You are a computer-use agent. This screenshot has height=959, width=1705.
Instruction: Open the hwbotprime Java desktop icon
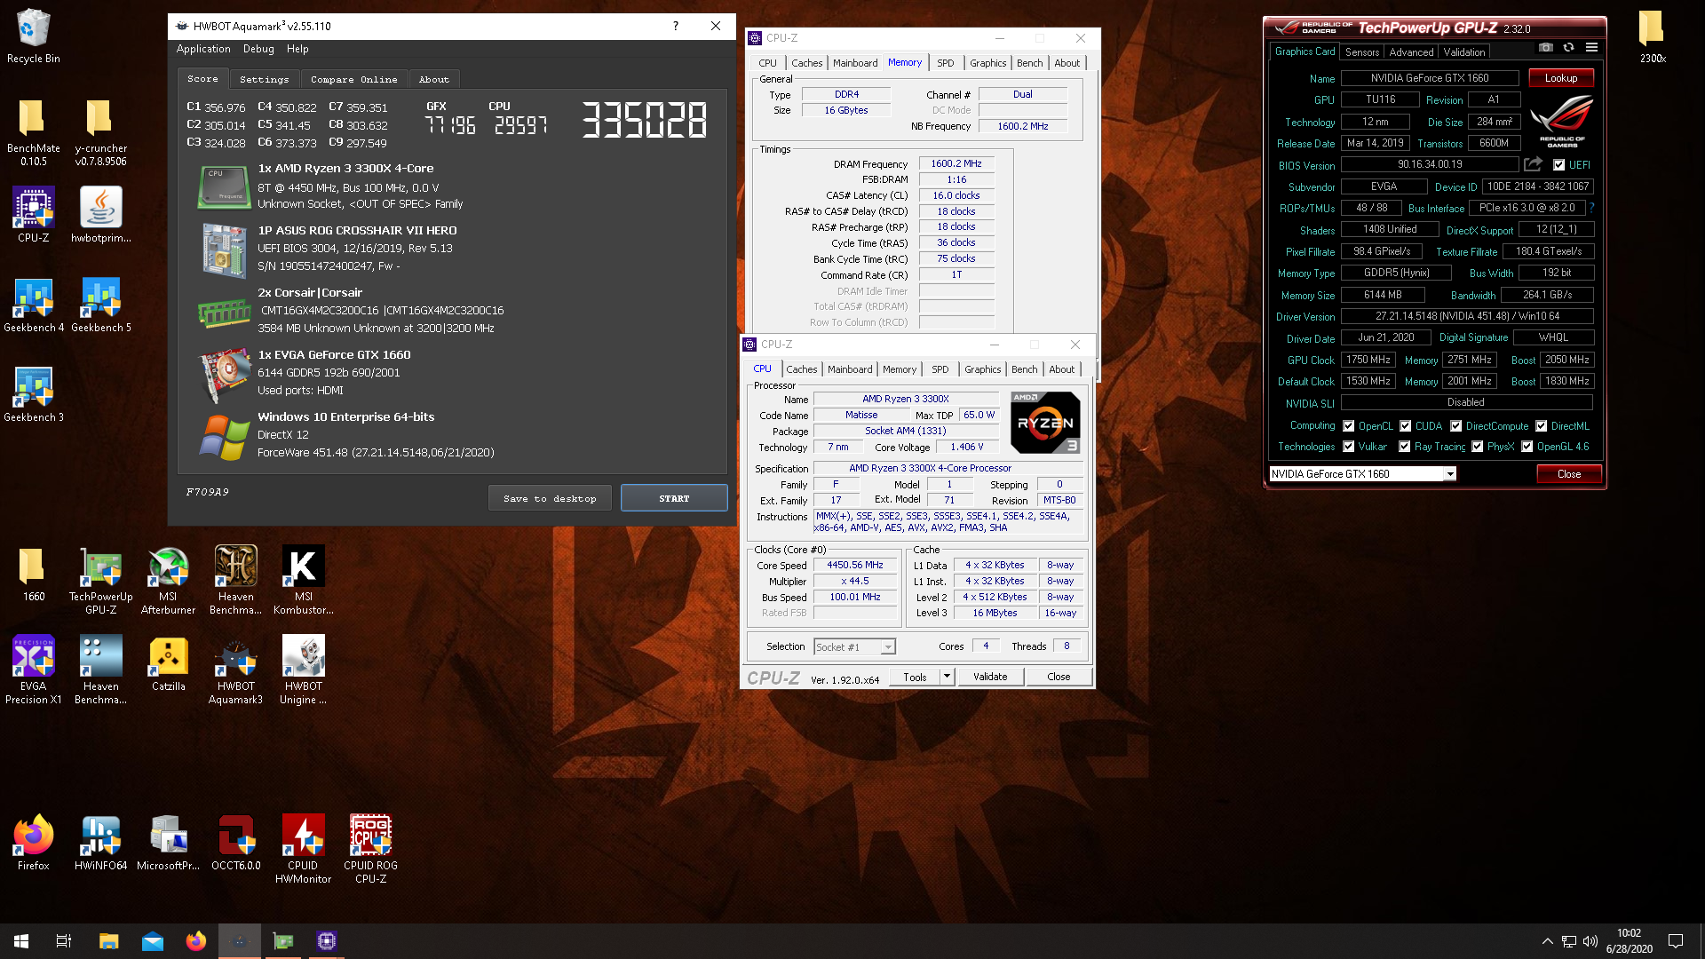[100, 214]
